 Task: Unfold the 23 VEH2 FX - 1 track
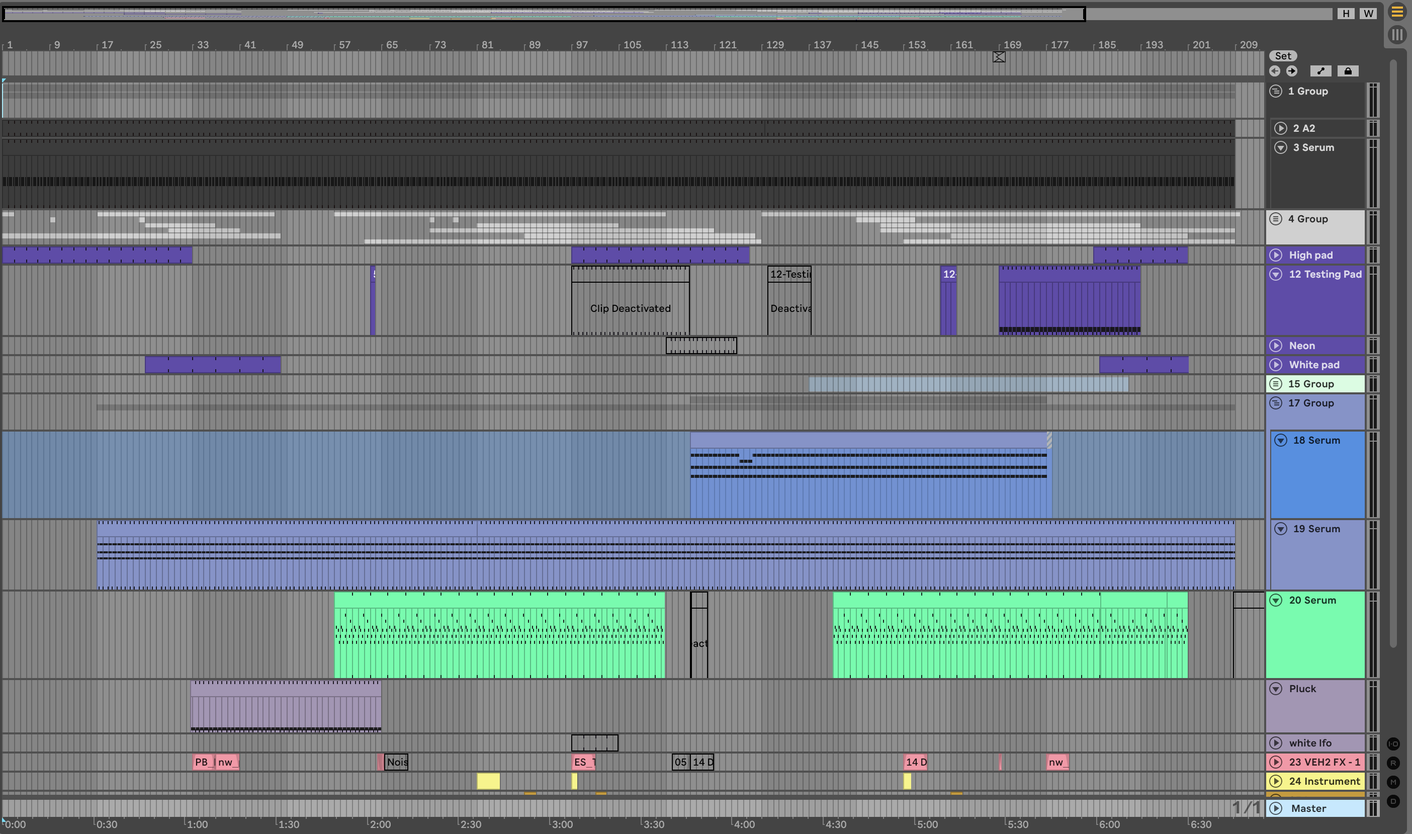pos(1276,762)
